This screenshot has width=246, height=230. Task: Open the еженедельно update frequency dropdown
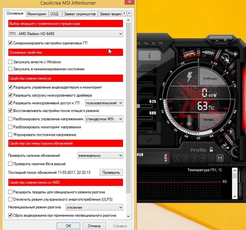point(100,155)
